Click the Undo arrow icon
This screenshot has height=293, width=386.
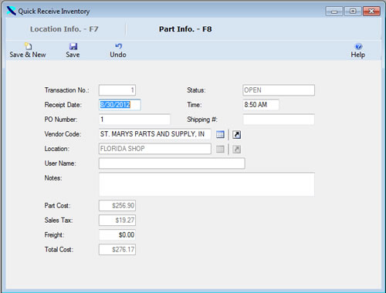click(x=118, y=46)
